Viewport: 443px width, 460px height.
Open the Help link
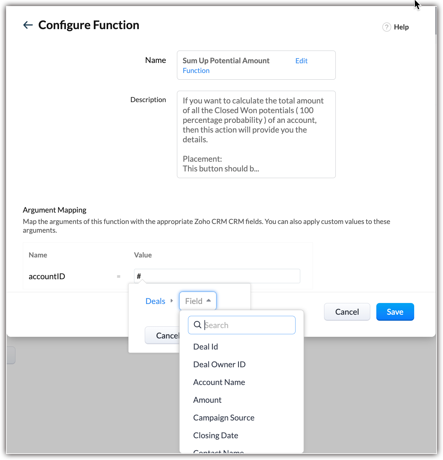tap(401, 27)
